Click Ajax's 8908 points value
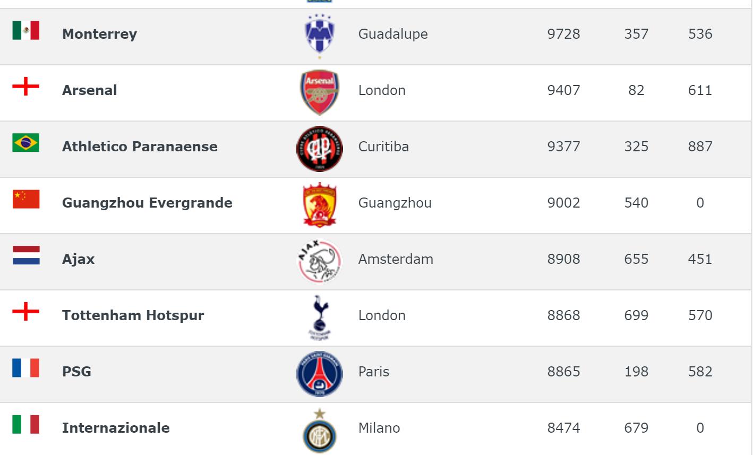 coord(563,259)
